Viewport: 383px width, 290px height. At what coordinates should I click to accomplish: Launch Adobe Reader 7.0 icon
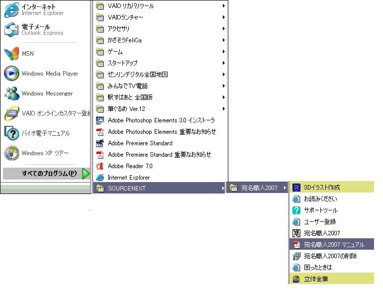point(100,166)
